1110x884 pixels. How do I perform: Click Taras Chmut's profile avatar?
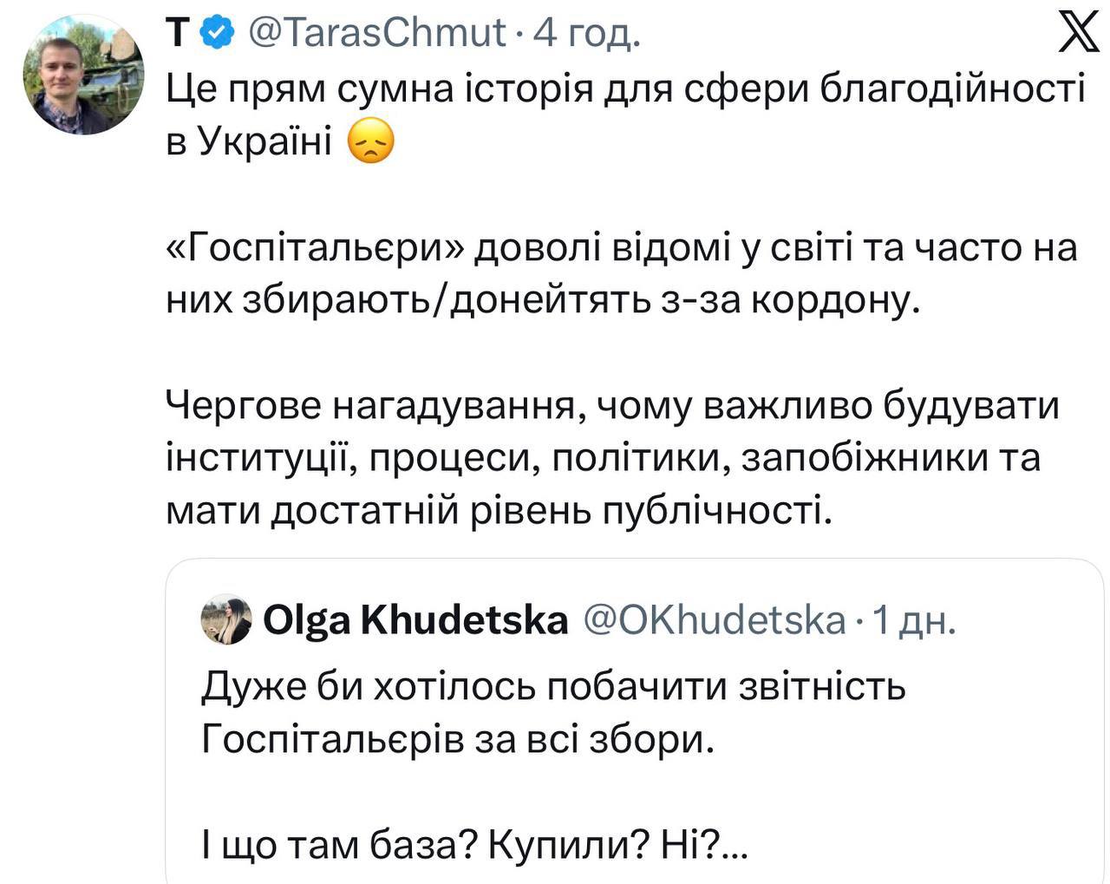(84, 76)
